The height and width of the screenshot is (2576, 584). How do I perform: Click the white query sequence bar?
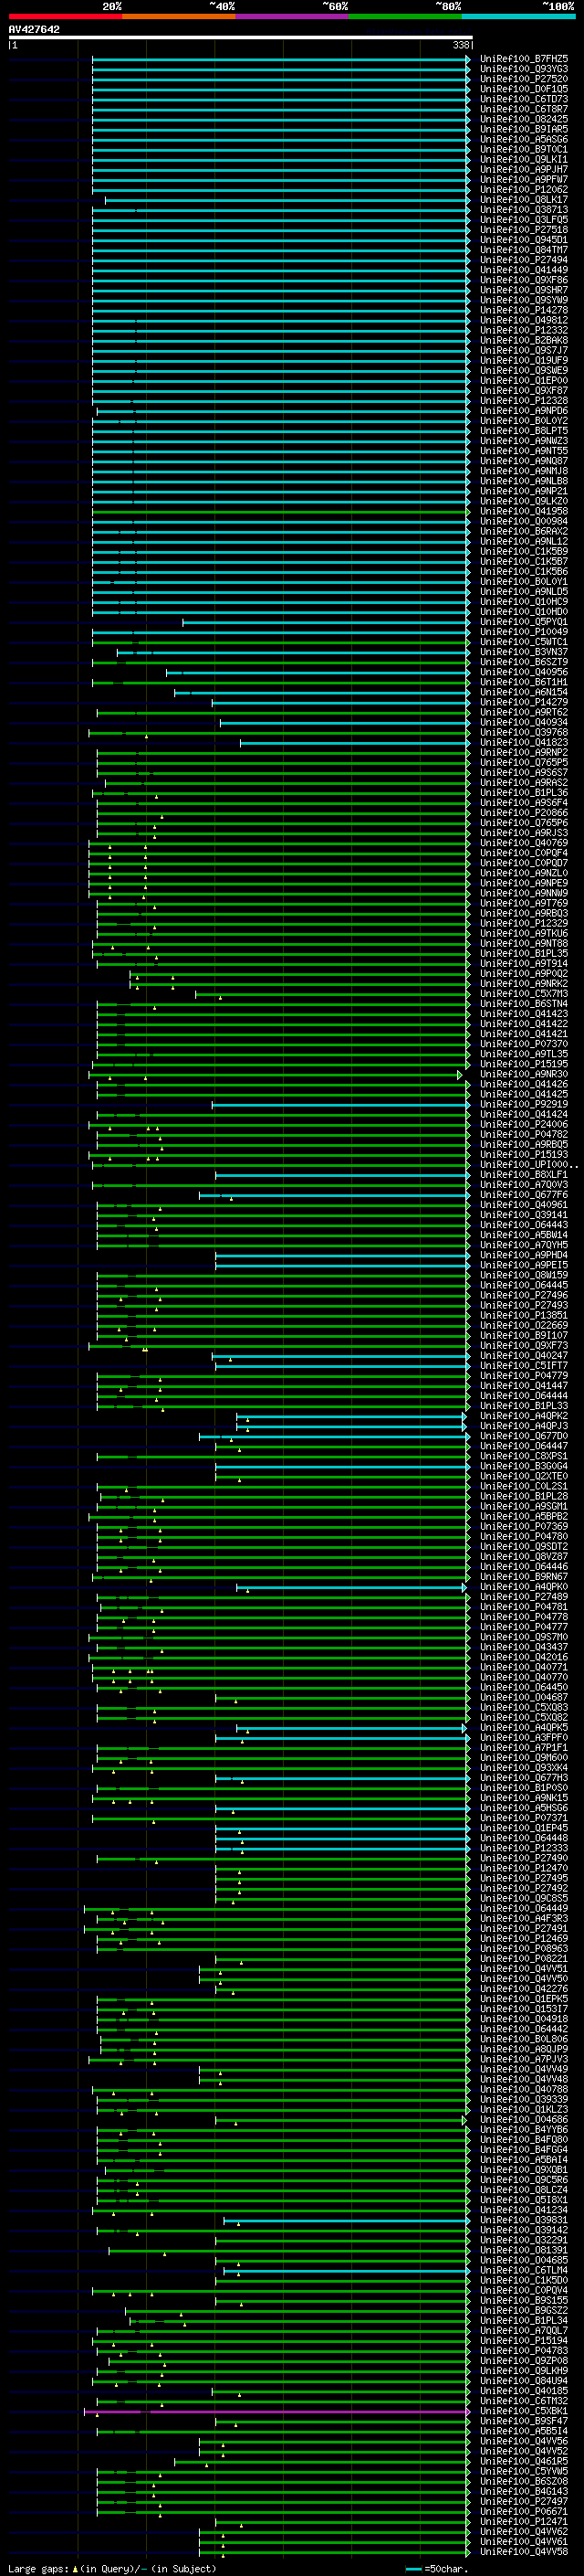[x=240, y=37]
